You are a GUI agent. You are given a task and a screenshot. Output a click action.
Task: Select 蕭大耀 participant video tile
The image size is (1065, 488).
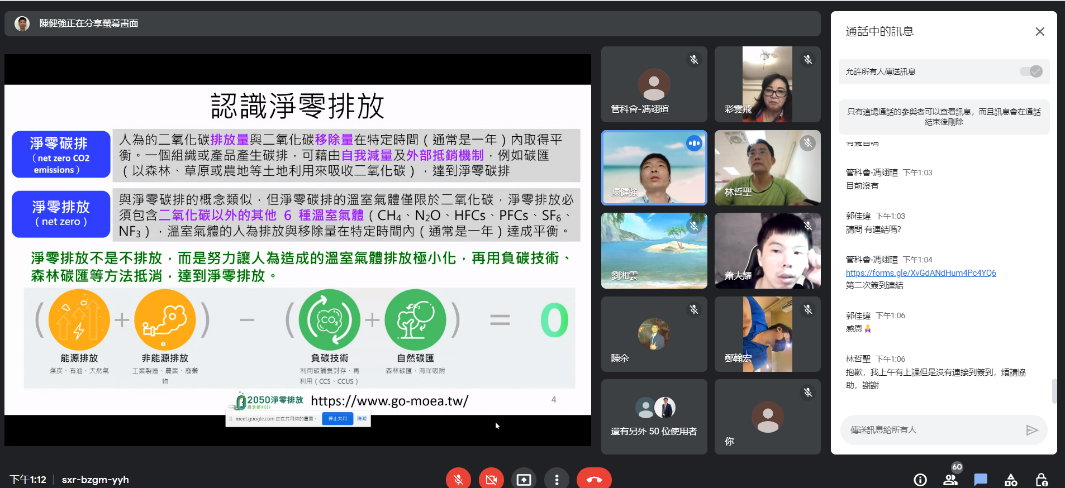767,251
